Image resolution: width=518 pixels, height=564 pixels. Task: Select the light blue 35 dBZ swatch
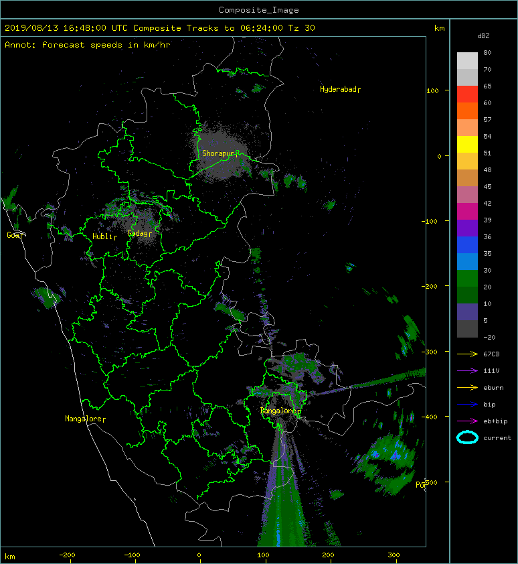click(467, 261)
